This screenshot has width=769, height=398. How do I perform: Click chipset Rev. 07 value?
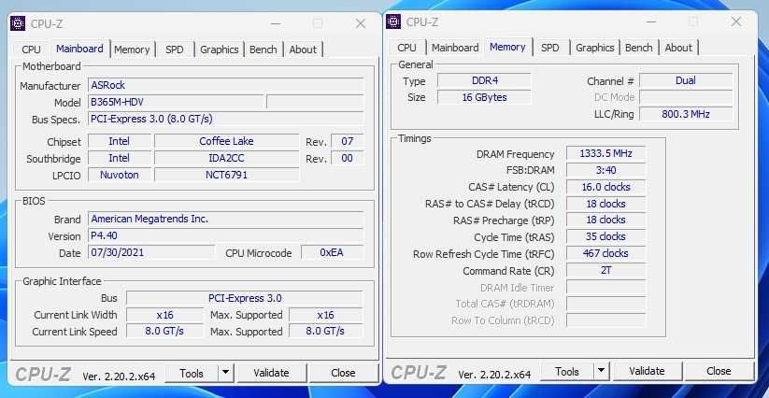348,141
